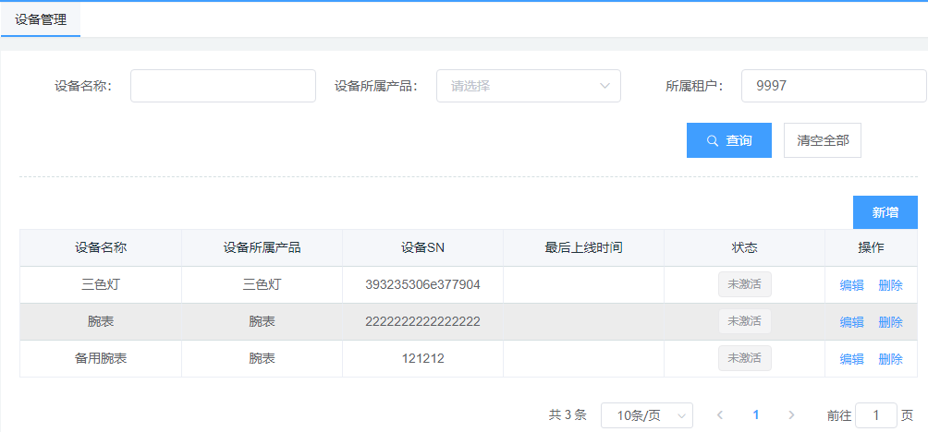Edit the 三色灯 device row
The width and height of the screenshot is (928, 432).
[x=851, y=285]
